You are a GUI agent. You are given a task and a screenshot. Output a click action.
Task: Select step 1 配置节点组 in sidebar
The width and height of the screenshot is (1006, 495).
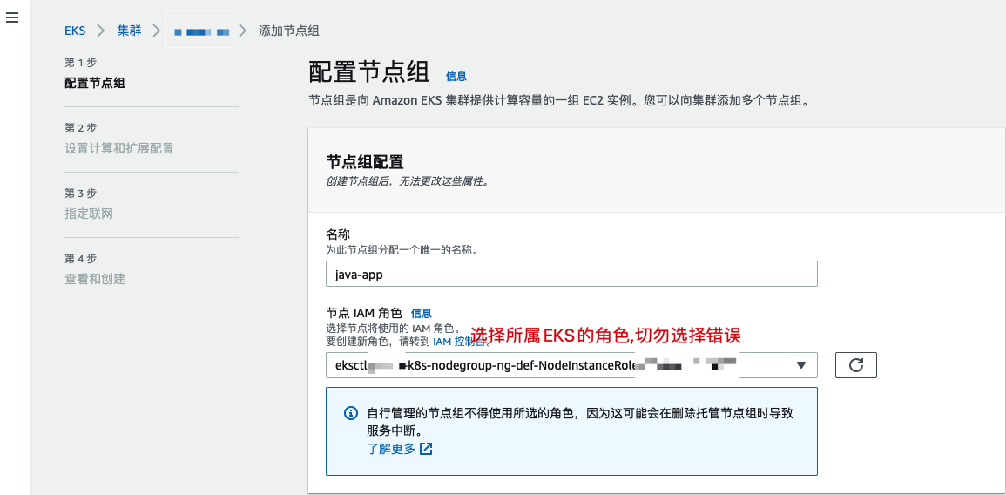pos(95,83)
